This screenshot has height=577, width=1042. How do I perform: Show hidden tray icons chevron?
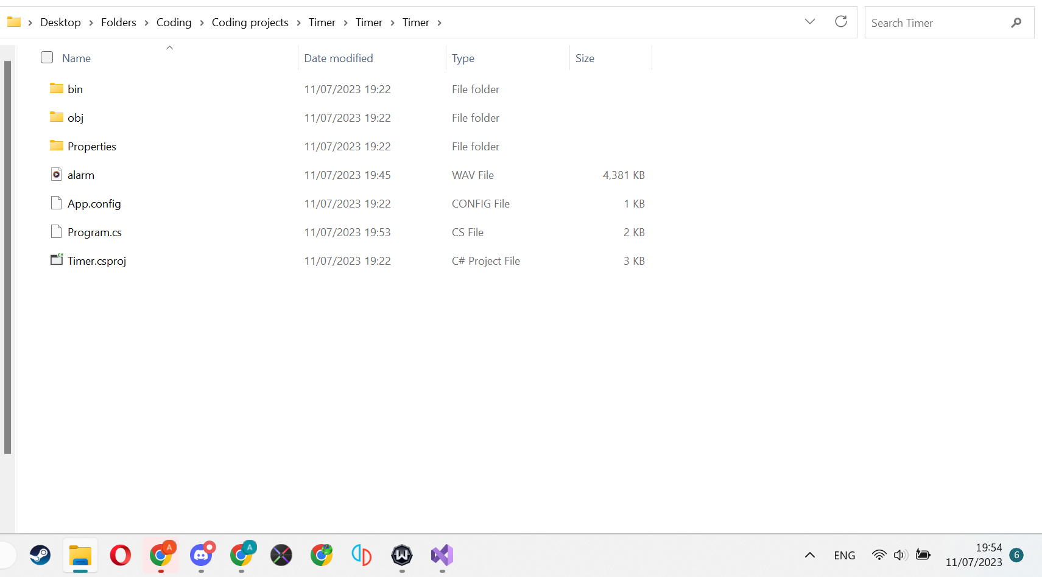pos(810,555)
